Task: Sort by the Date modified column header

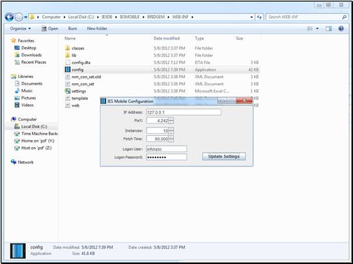Action: [167, 38]
